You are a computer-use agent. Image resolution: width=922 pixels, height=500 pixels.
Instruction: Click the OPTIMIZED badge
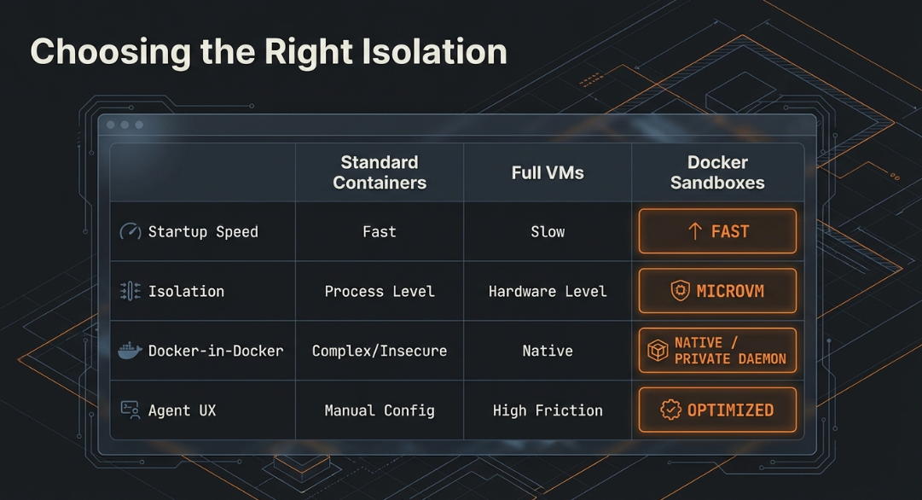(x=717, y=410)
